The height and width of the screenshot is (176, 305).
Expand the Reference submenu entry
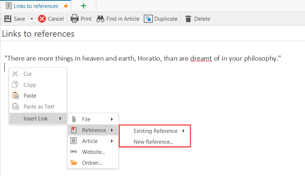[x=94, y=130]
